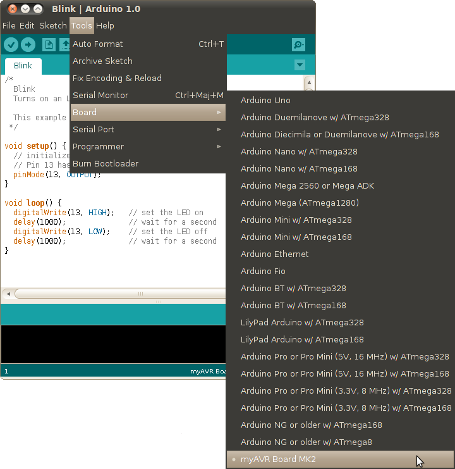
Task: Select Pro Mini (3.3V, 8 MHz) w/ ATmega168
Action: point(341,408)
